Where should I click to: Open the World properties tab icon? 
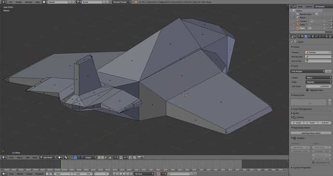[309, 37]
